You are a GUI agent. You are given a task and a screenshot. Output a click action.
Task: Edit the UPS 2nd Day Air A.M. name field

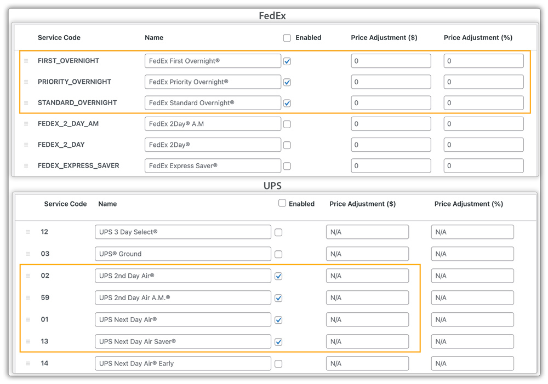(183, 297)
